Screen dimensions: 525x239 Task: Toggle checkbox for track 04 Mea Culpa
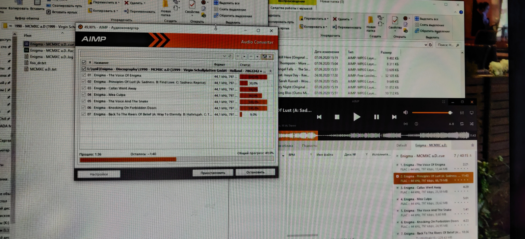click(x=84, y=95)
